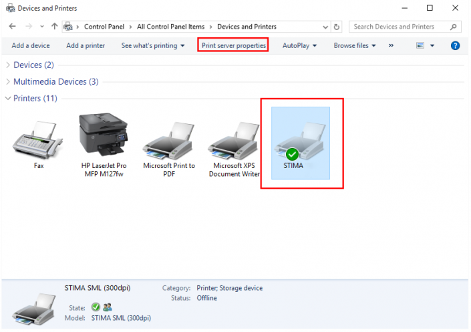Show more toolbar commands chevron

[391, 46]
